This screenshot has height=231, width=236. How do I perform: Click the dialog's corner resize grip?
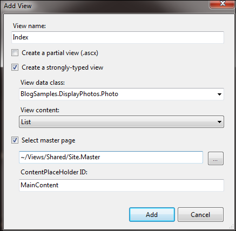231,226
